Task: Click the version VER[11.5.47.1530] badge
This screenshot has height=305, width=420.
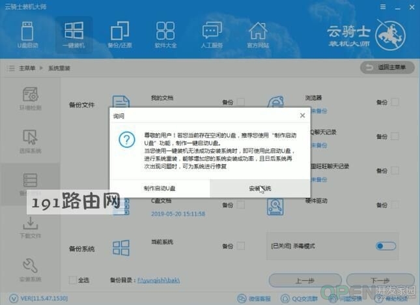Action: [38, 298]
